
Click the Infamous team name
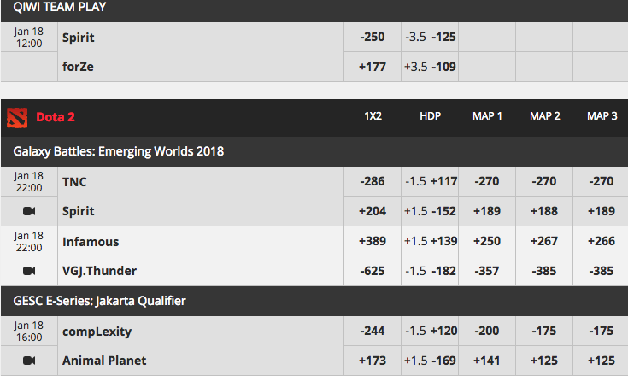click(91, 242)
